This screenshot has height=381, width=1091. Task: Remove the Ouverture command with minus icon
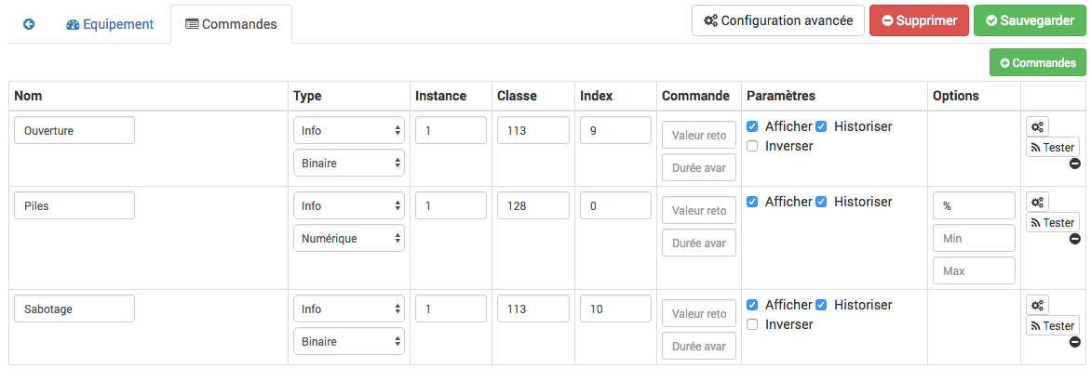pos(1074,164)
